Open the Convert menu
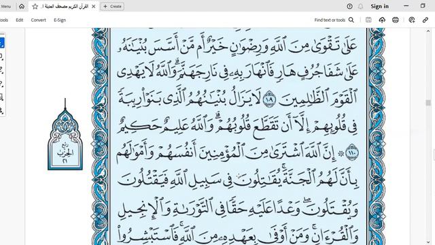Image resolution: width=435 pixels, height=245 pixels. (x=38, y=20)
